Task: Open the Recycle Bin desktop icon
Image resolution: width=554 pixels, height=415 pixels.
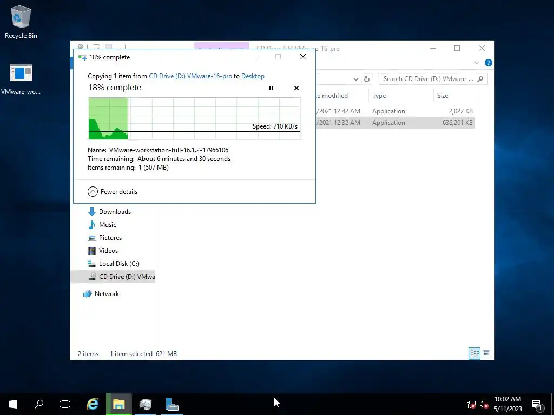Action: 21,22
